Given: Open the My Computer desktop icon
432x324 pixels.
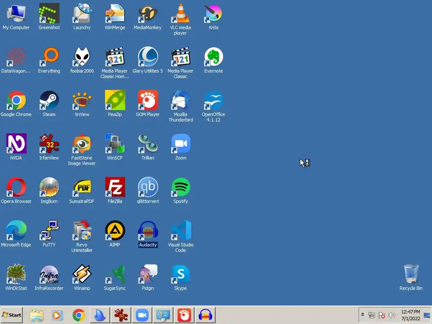Looking at the screenshot, I should [x=16, y=16].
